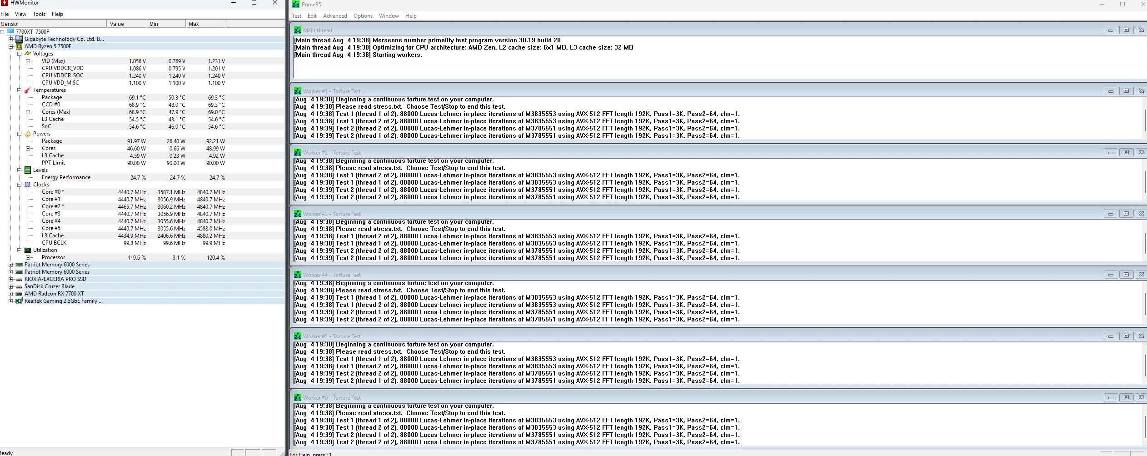
Task: Click the Worker #1 window icon
Action: coord(298,91)
